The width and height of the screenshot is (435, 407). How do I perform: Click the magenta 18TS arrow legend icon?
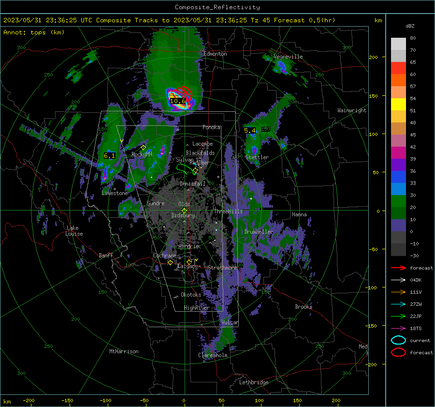398,329
